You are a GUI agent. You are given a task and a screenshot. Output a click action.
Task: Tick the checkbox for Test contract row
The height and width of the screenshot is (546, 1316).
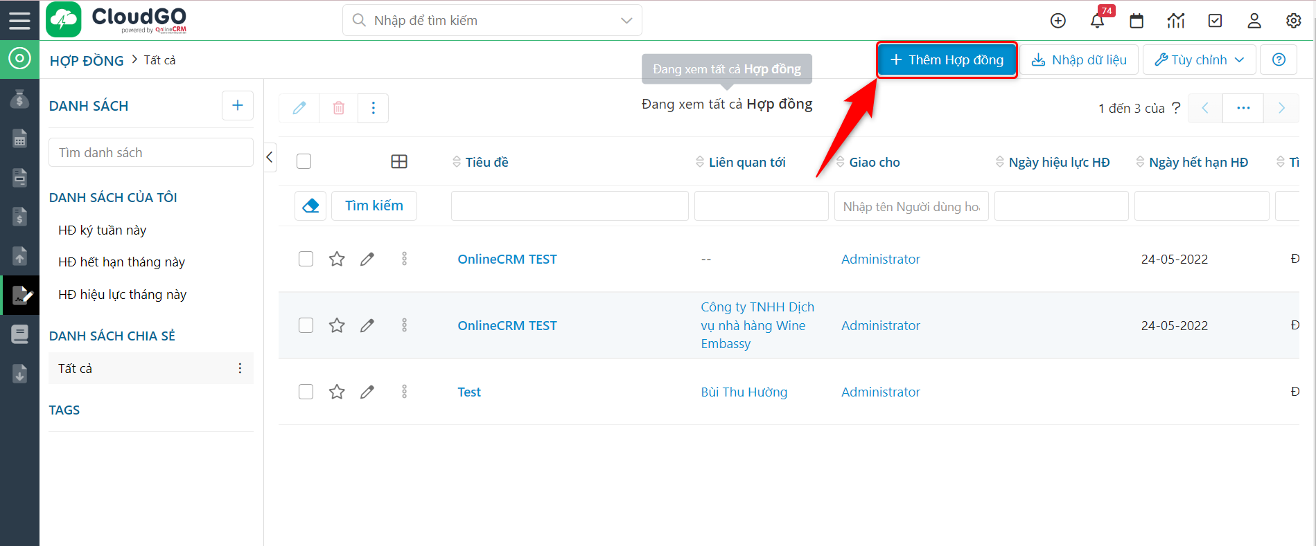click(x=306, y=392)
